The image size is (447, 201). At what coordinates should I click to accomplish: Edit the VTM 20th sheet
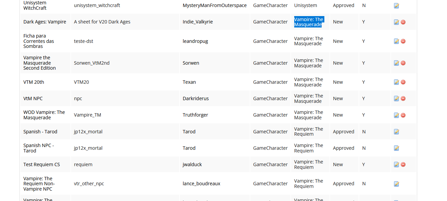point(396,82)
